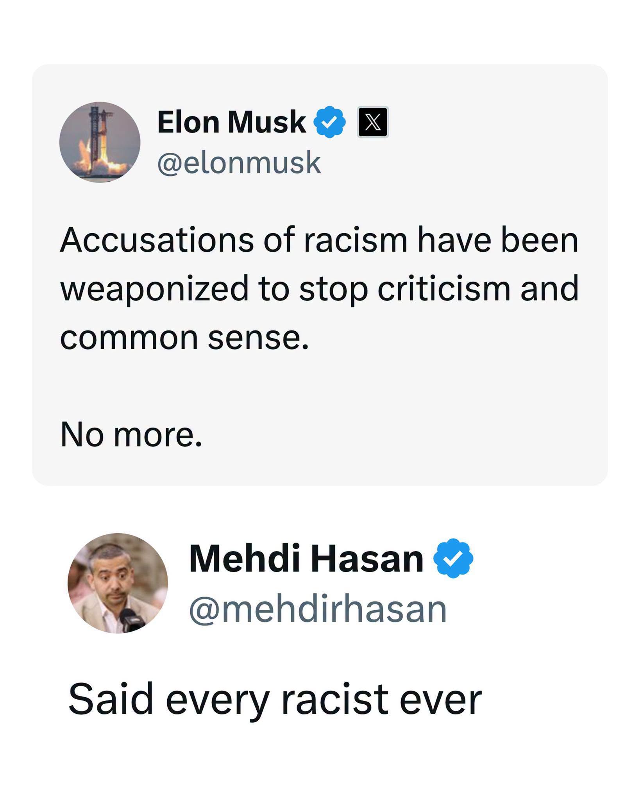Screen dimensions: 640x800
Task: Click the "No more." line in Musk's tweet
Action: click(131, 435)
